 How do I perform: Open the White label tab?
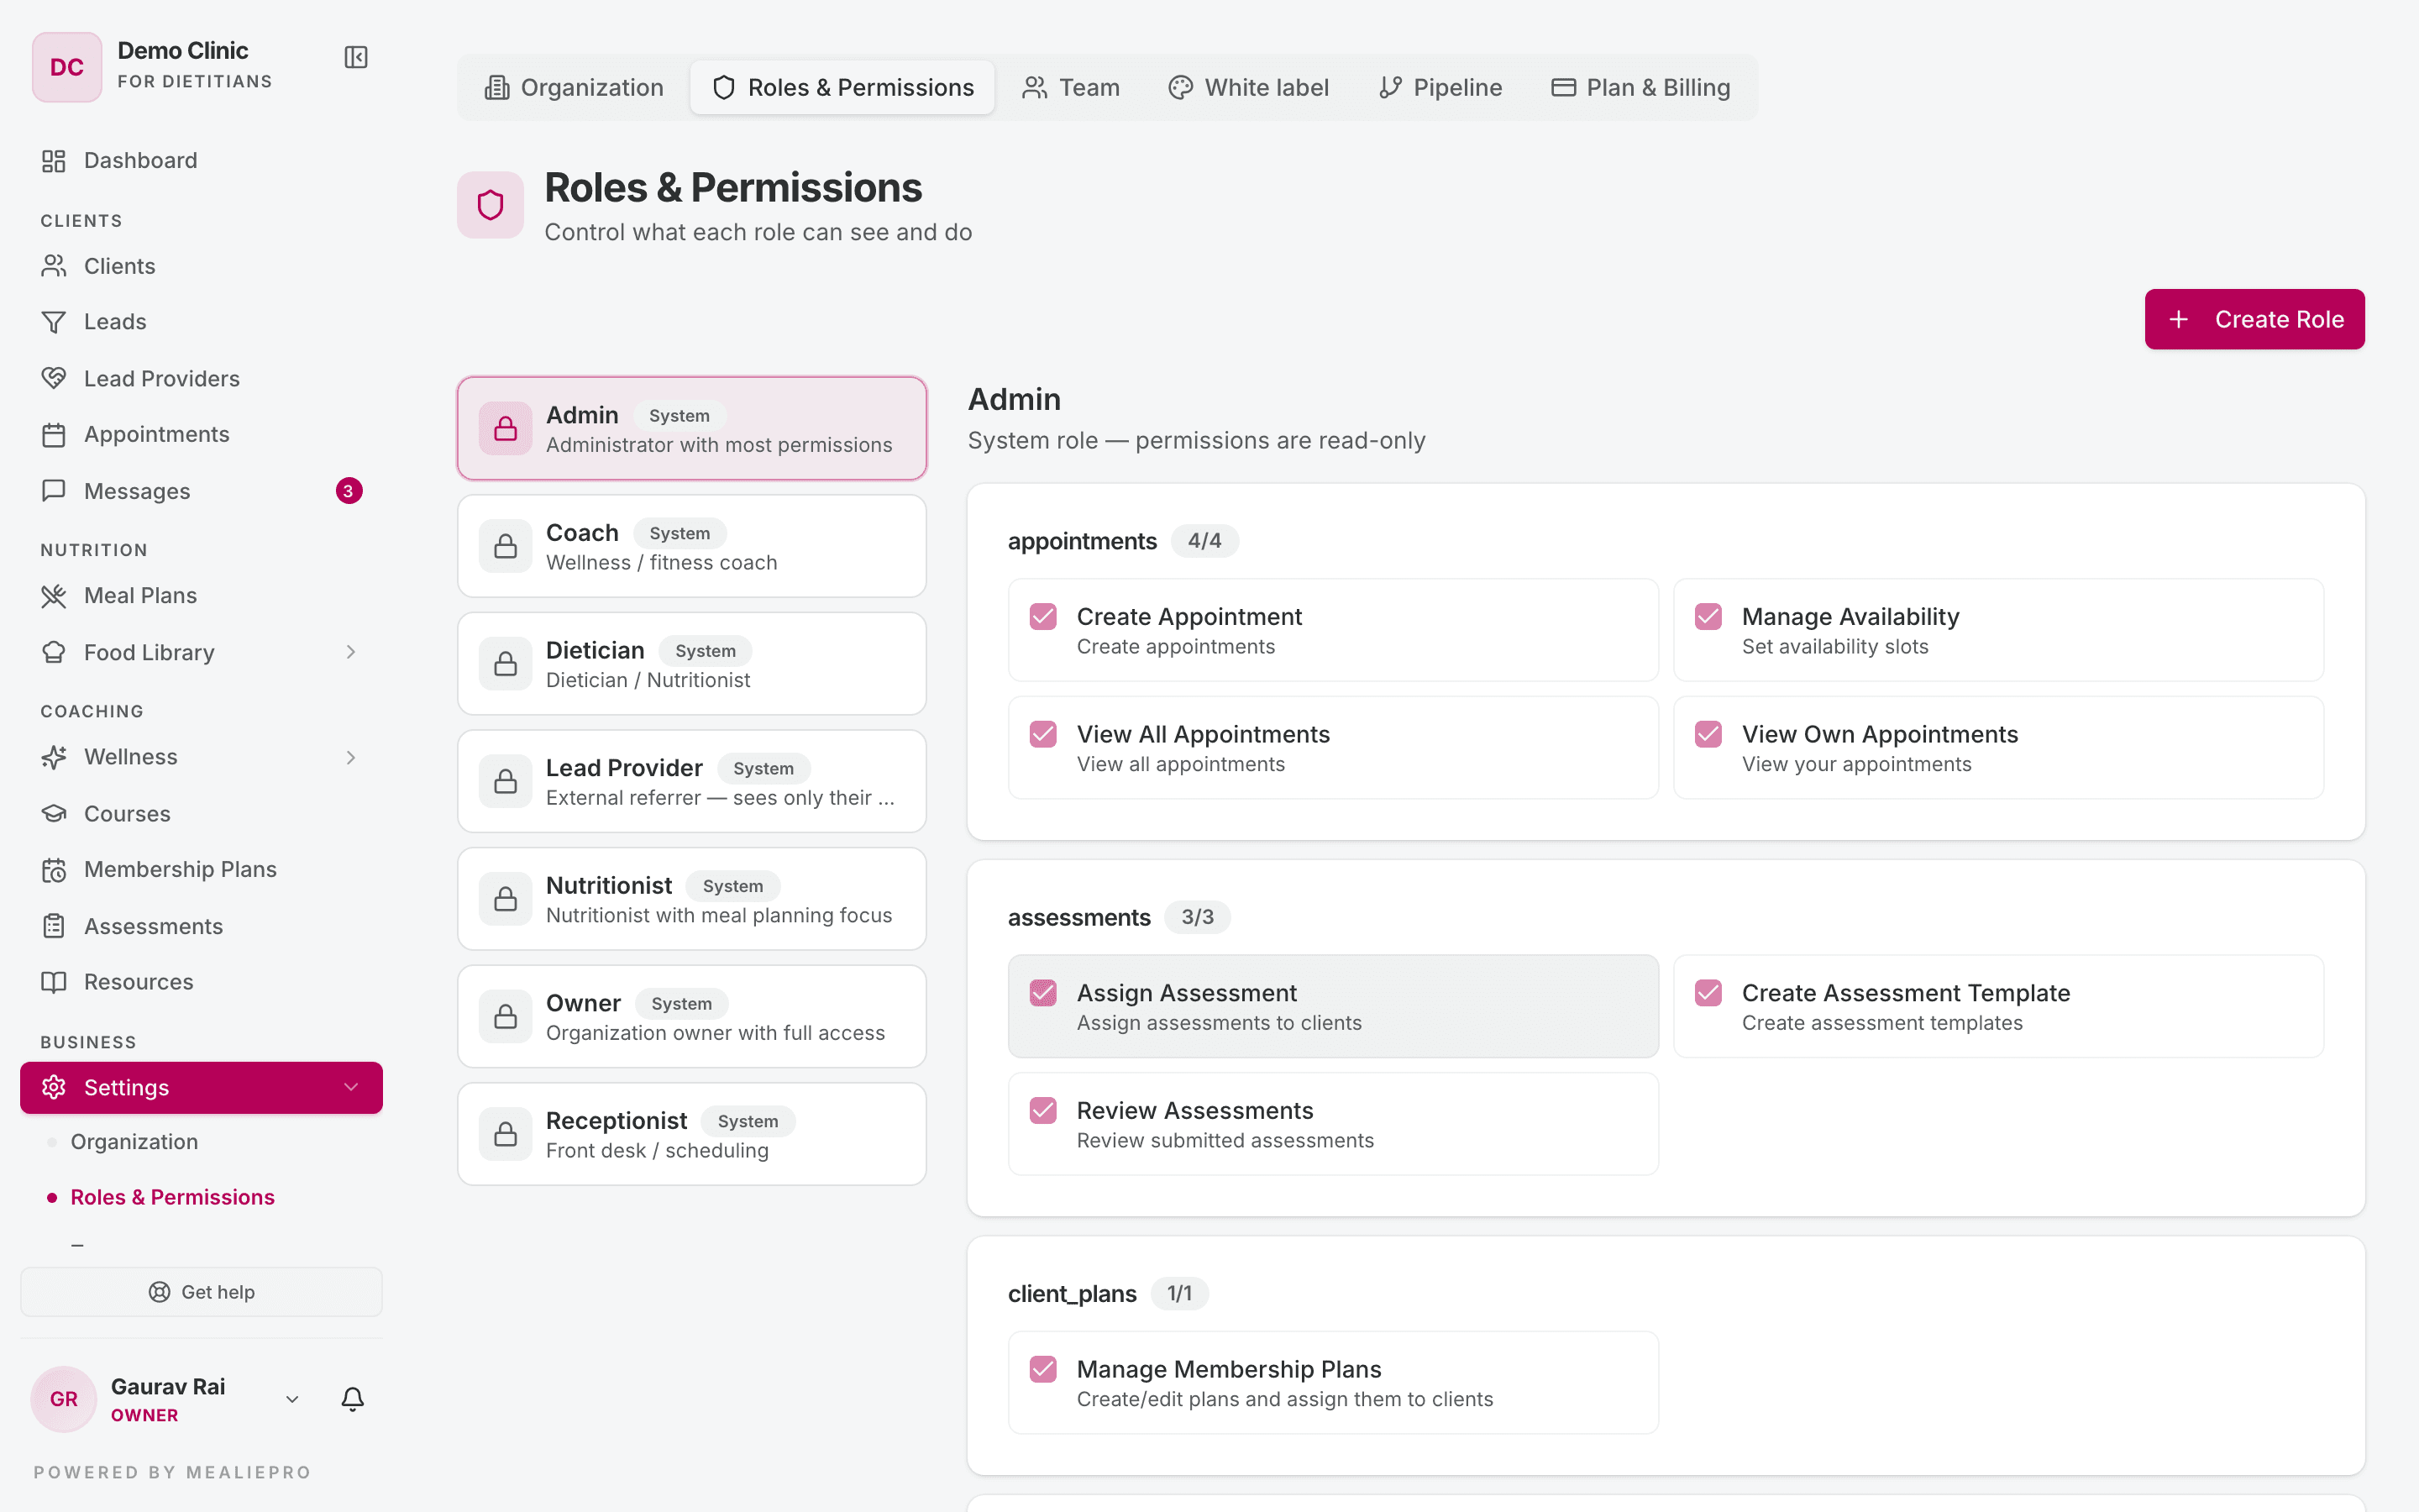[1248, 88]
